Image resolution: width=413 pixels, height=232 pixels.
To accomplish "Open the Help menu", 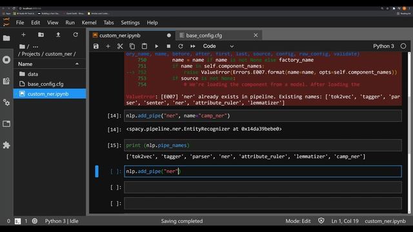I will [152, 23].
